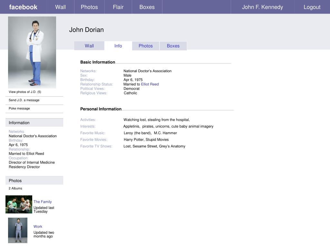Click the Activities text Watching lost
Image resolution: width=330 pixels, height=248 pixels.
(x=134, y=120)
